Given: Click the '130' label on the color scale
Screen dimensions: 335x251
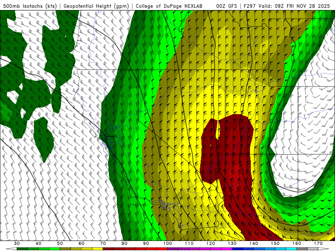Looking at the screenshot, I should click(x=232, y=243).
